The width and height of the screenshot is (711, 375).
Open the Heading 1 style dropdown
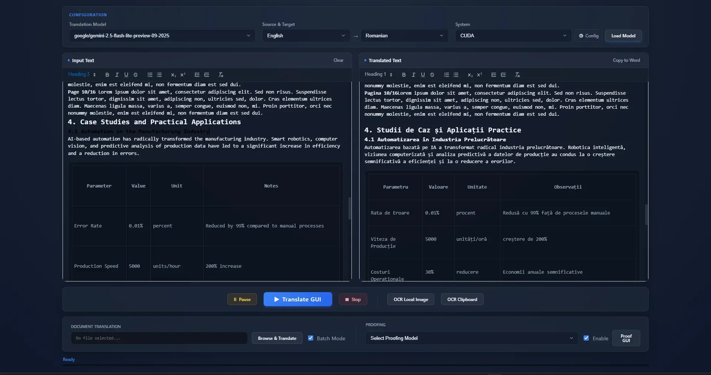click(378, 74)
